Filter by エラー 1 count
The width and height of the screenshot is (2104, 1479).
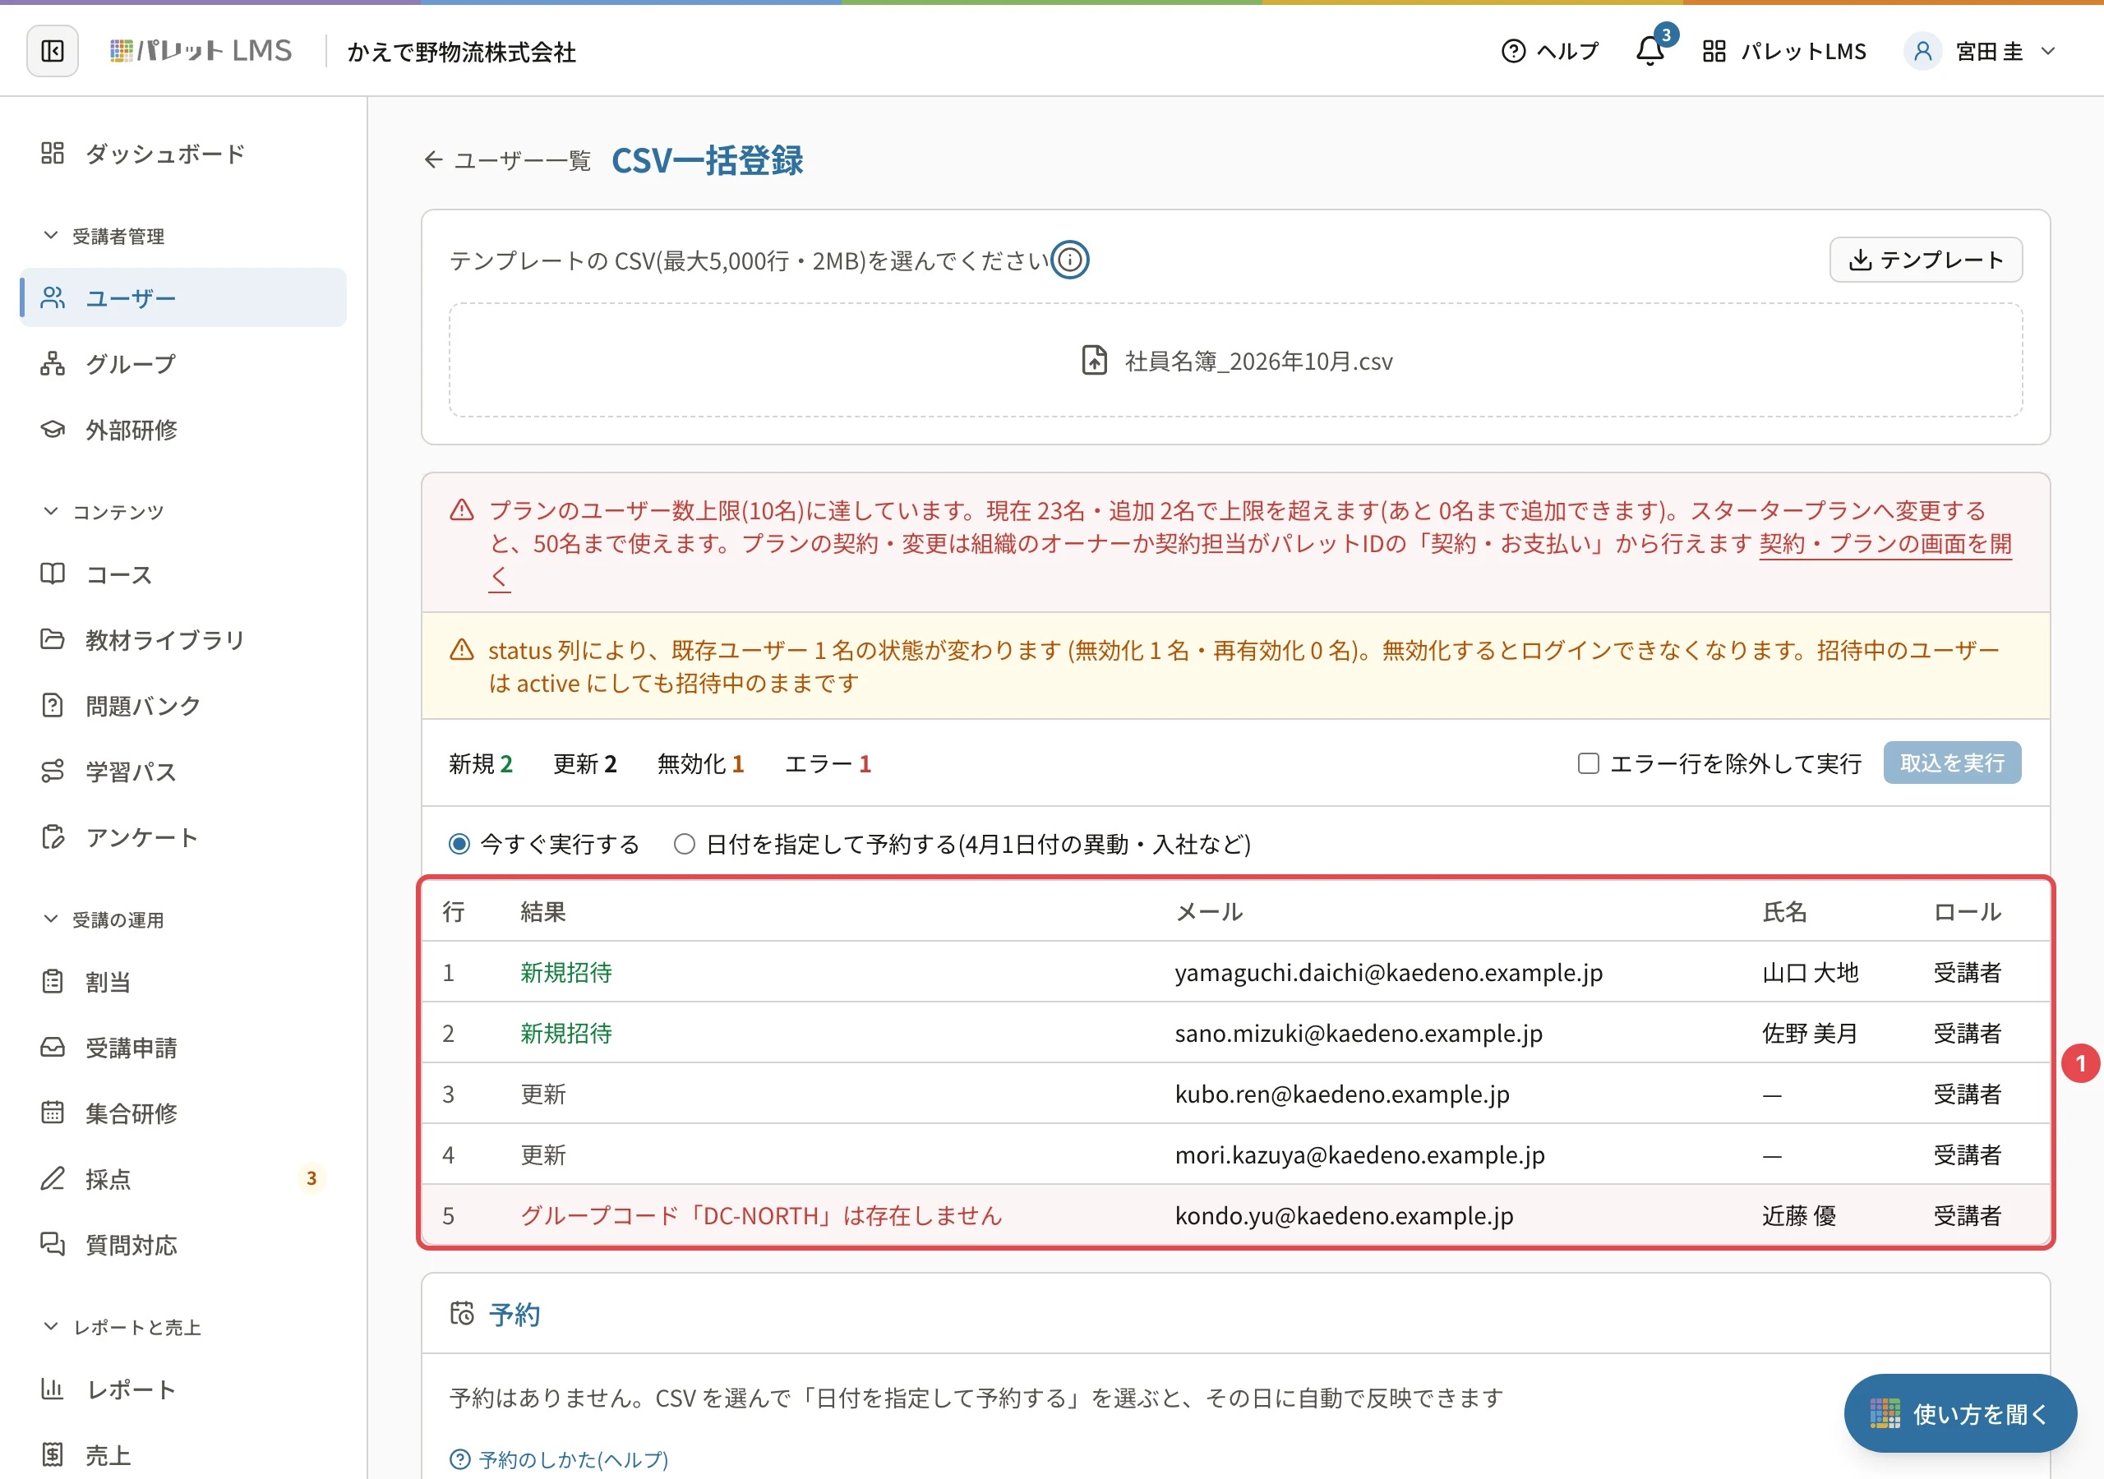tap(828, 763)
